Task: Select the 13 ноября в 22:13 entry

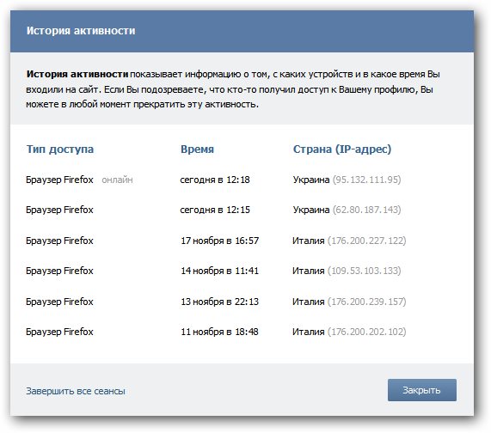Action: coord(220,302)
